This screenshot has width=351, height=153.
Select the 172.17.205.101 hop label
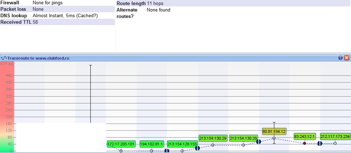pyautogui.click(x=121, y=144)
